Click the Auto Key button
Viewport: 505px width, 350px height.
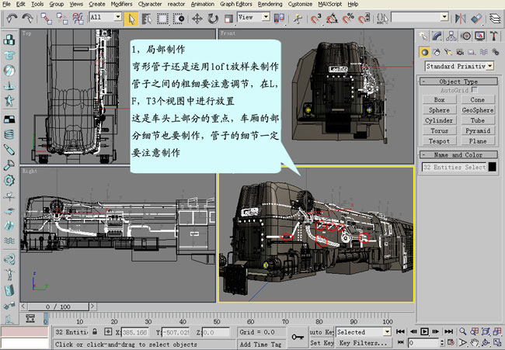(322, 332)
